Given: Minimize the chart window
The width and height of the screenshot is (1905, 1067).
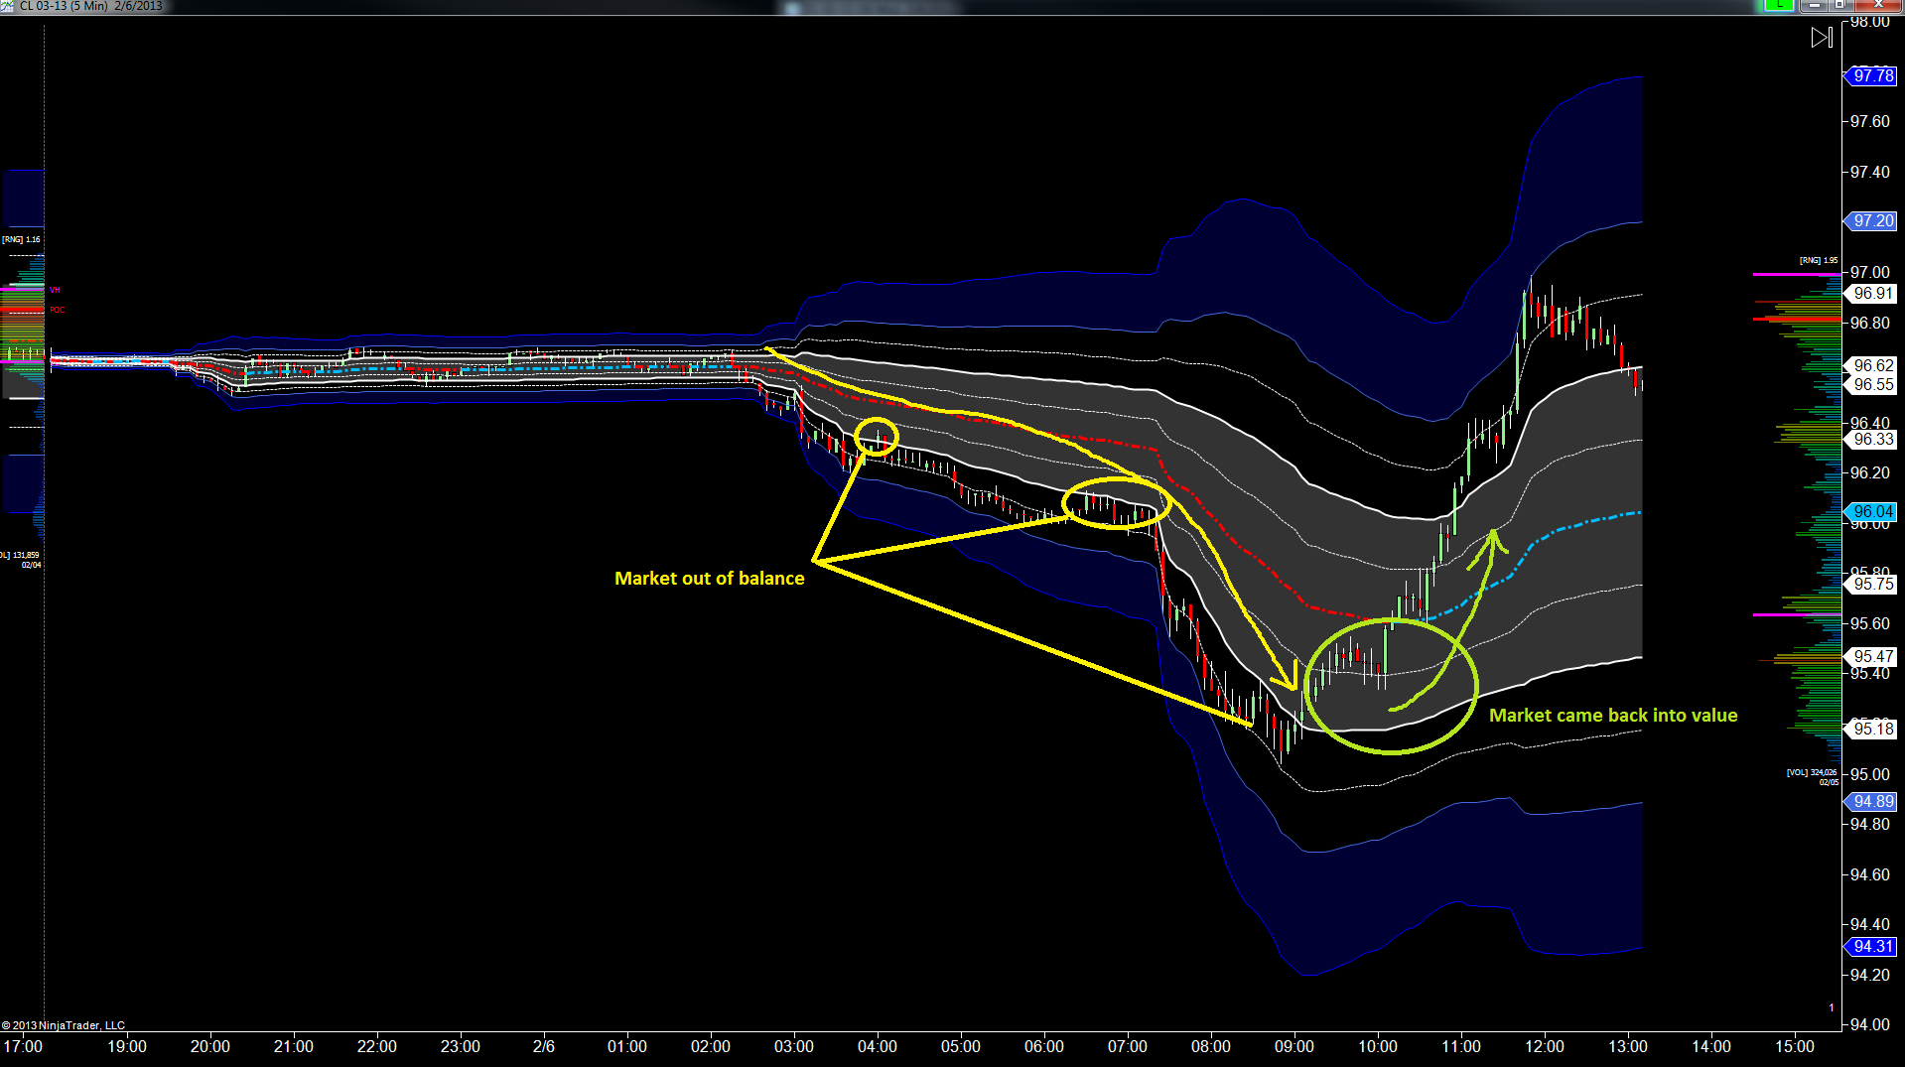Looking at the screenshot, I should point(1815,5).
